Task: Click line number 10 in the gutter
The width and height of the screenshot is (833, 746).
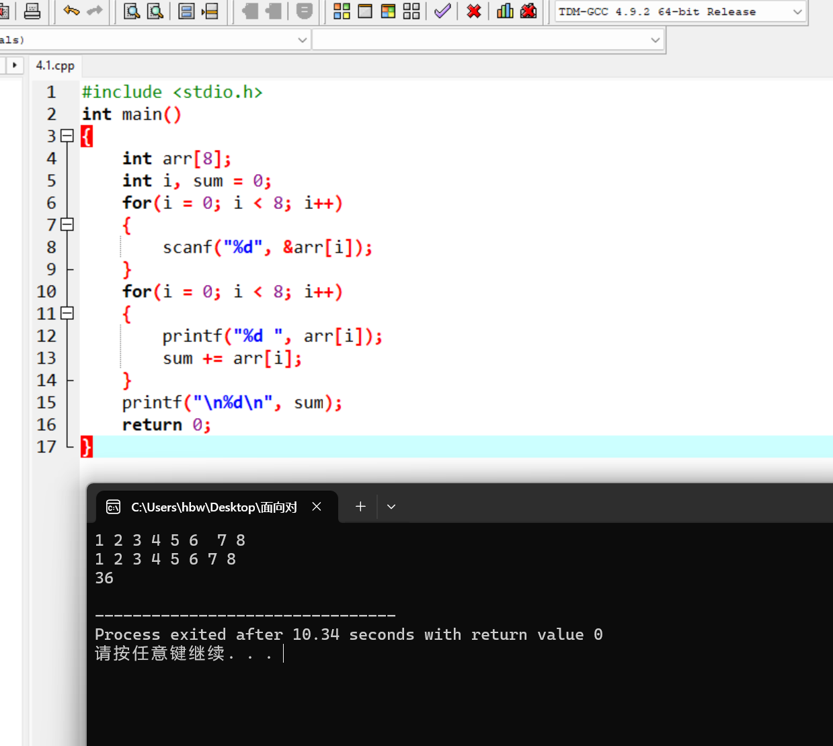Action: click(46, 292)
